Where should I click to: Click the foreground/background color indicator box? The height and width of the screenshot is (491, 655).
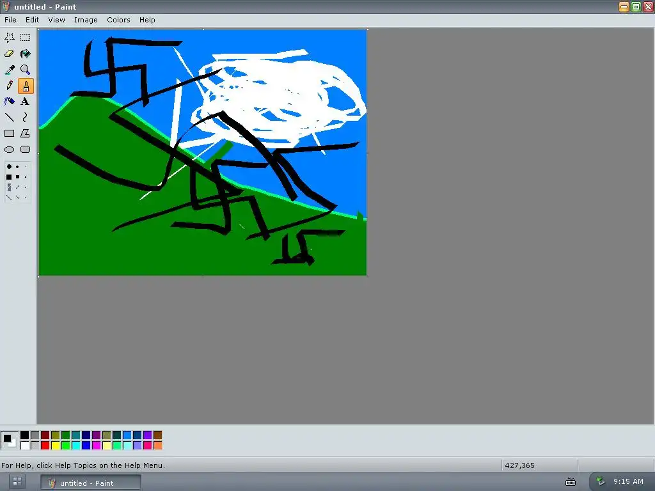pyautogui.click(x=10, y=440)
